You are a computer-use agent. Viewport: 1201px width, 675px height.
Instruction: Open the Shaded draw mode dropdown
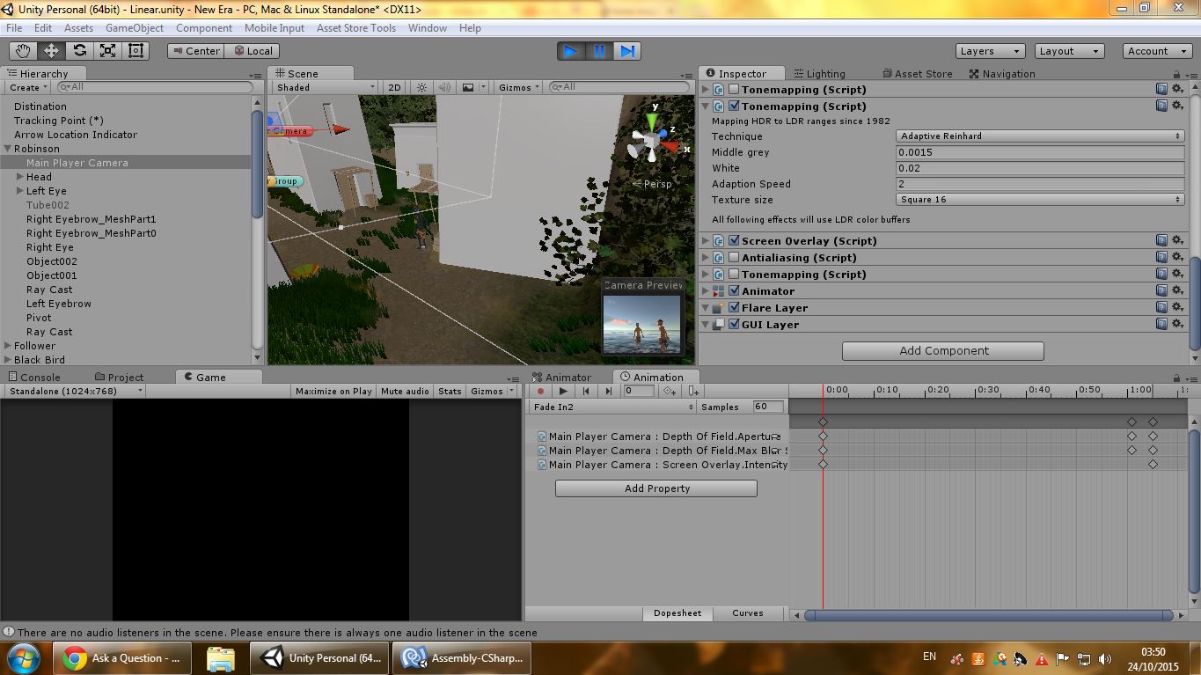pos(326,87)
